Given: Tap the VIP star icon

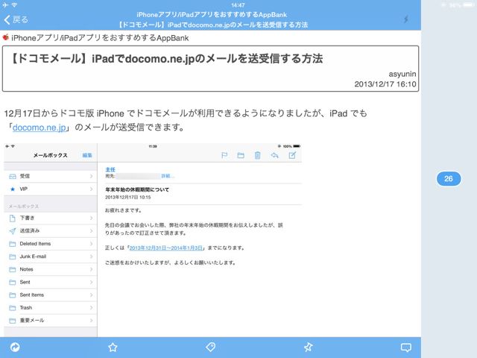Looking at the screenshot, I should 13,189.
